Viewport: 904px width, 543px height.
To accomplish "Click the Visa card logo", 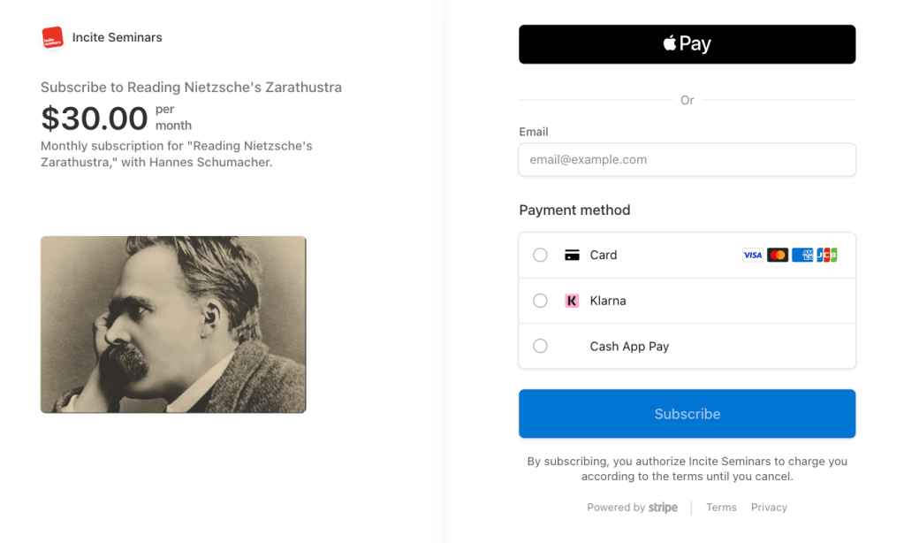I will pos(753,255).
